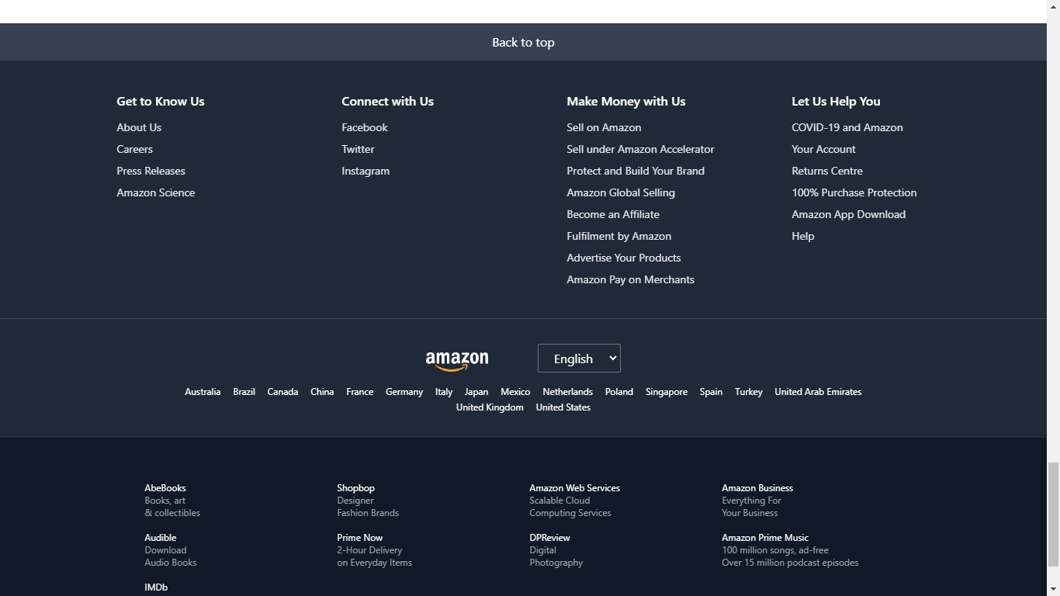Go to Your Account
The height and width of the screenshot is (596, 1060).
coord(823,149)
